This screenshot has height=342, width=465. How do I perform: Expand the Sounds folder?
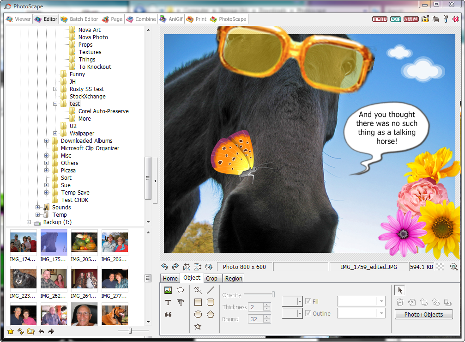click(37, 207)
